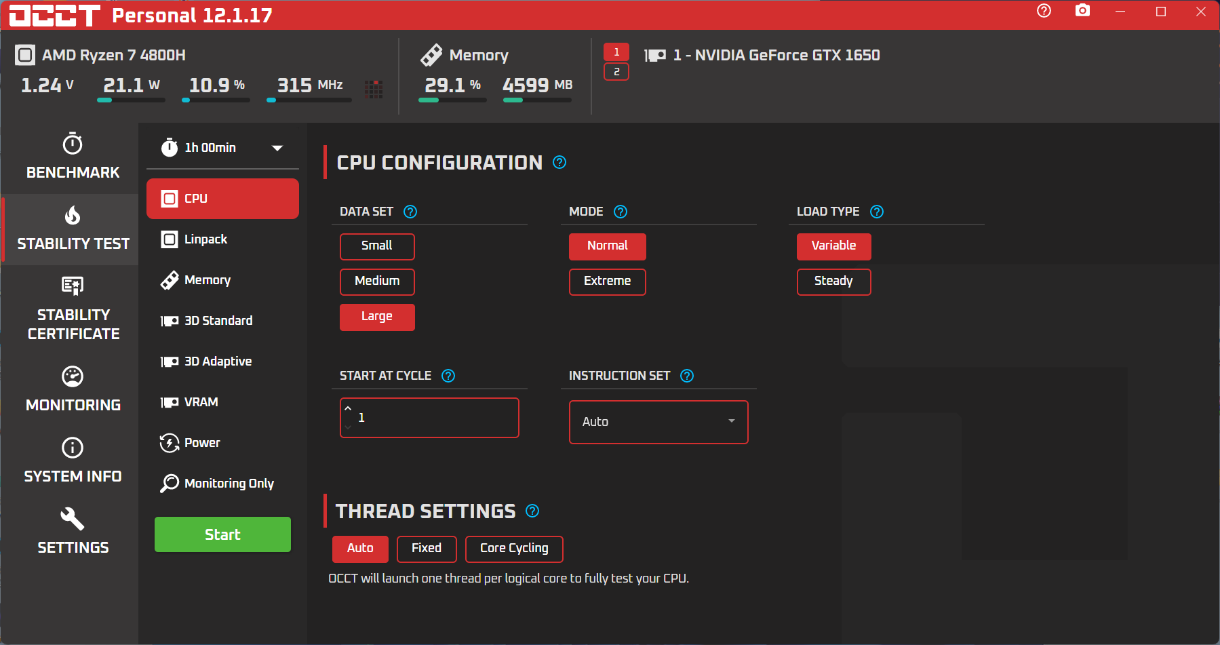Open help for Start At Cycle

point(448,376)
